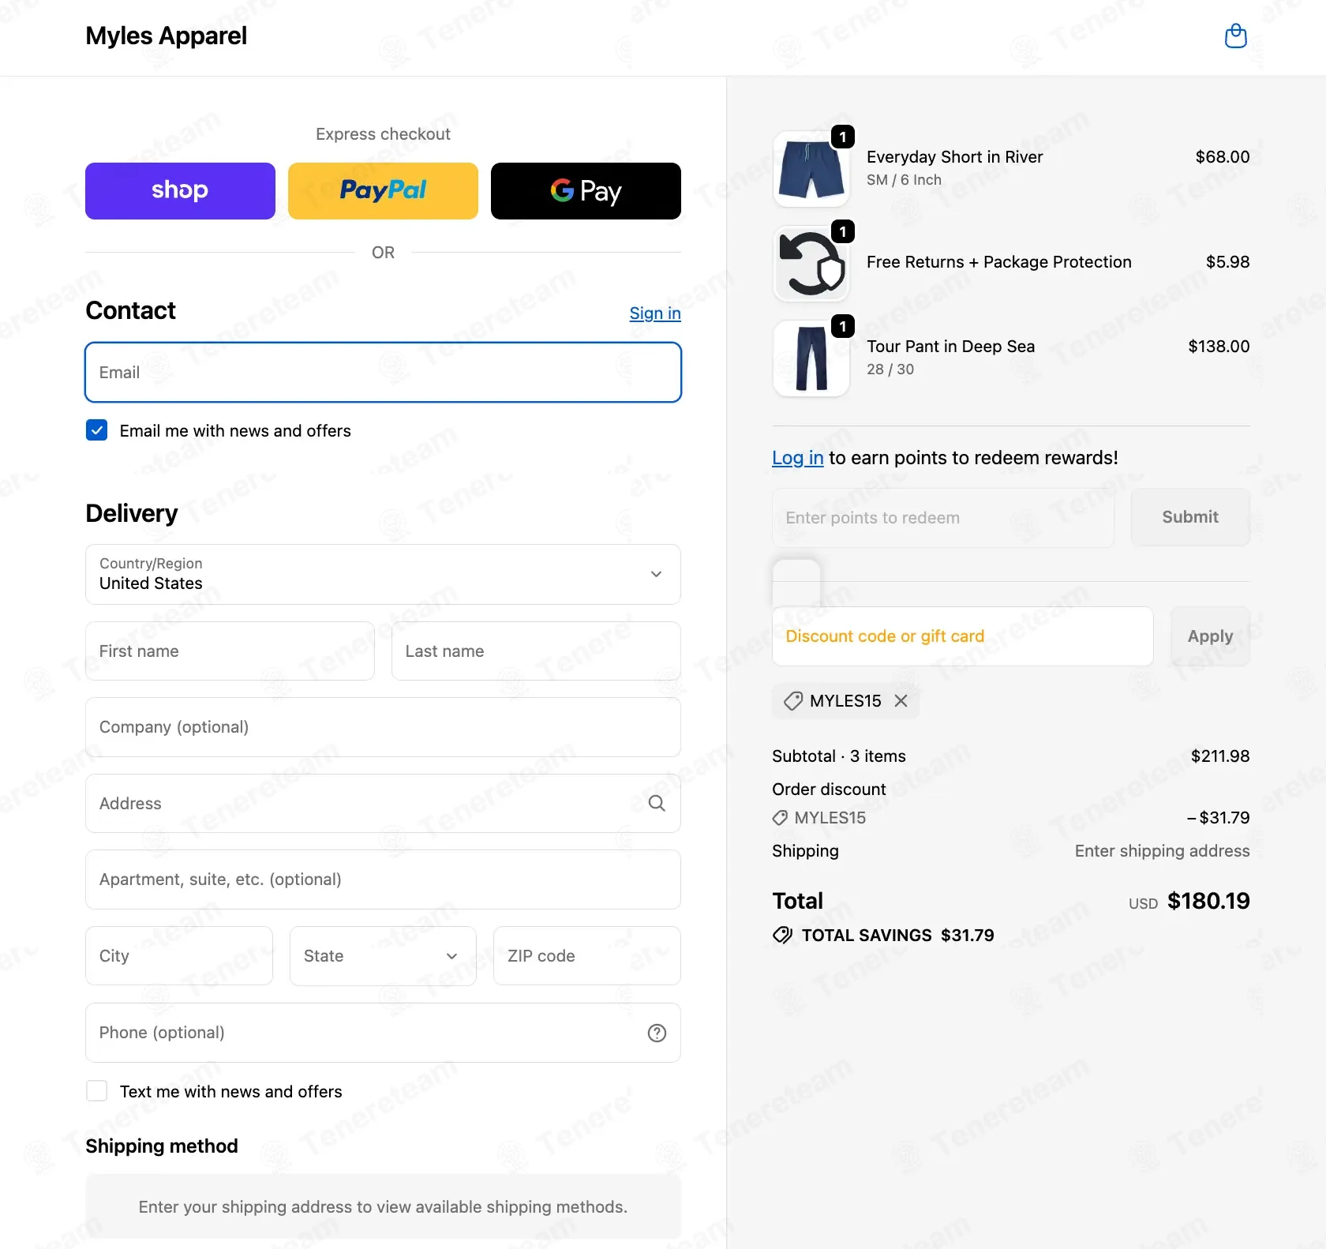This screenshot has width=1326, height=1249.
Task: Click the $138.00 price of the pant
Action: [1219, 347]
